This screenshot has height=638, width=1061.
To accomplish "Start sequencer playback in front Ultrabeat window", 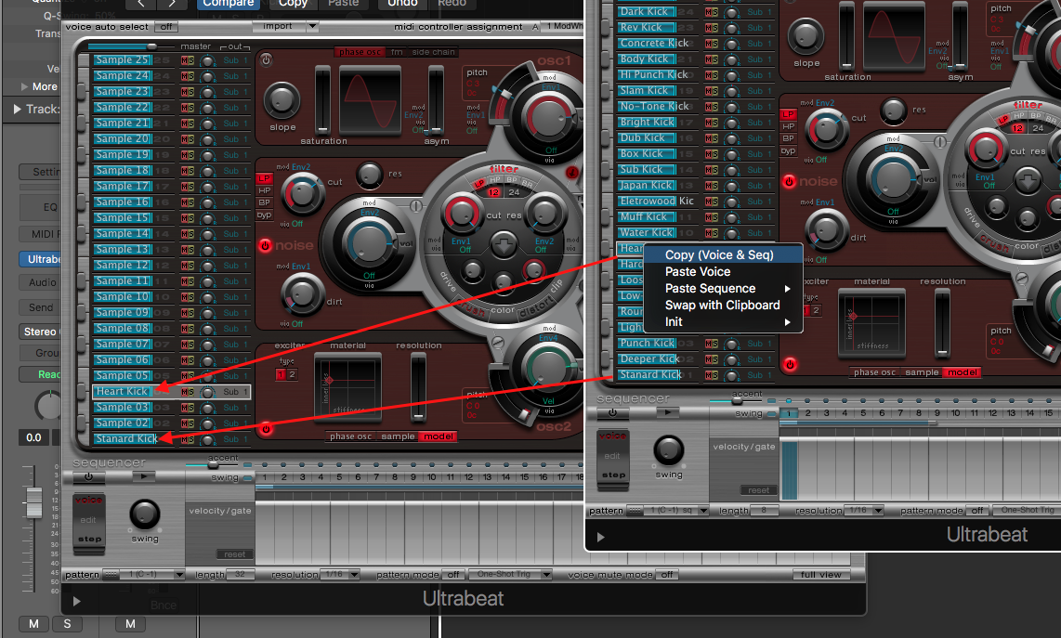I will 667,412.
